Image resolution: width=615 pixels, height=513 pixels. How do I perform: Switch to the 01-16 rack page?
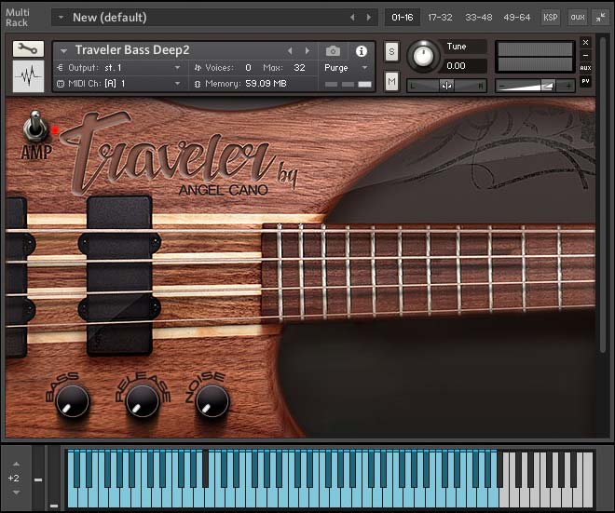tap(403, 18)
